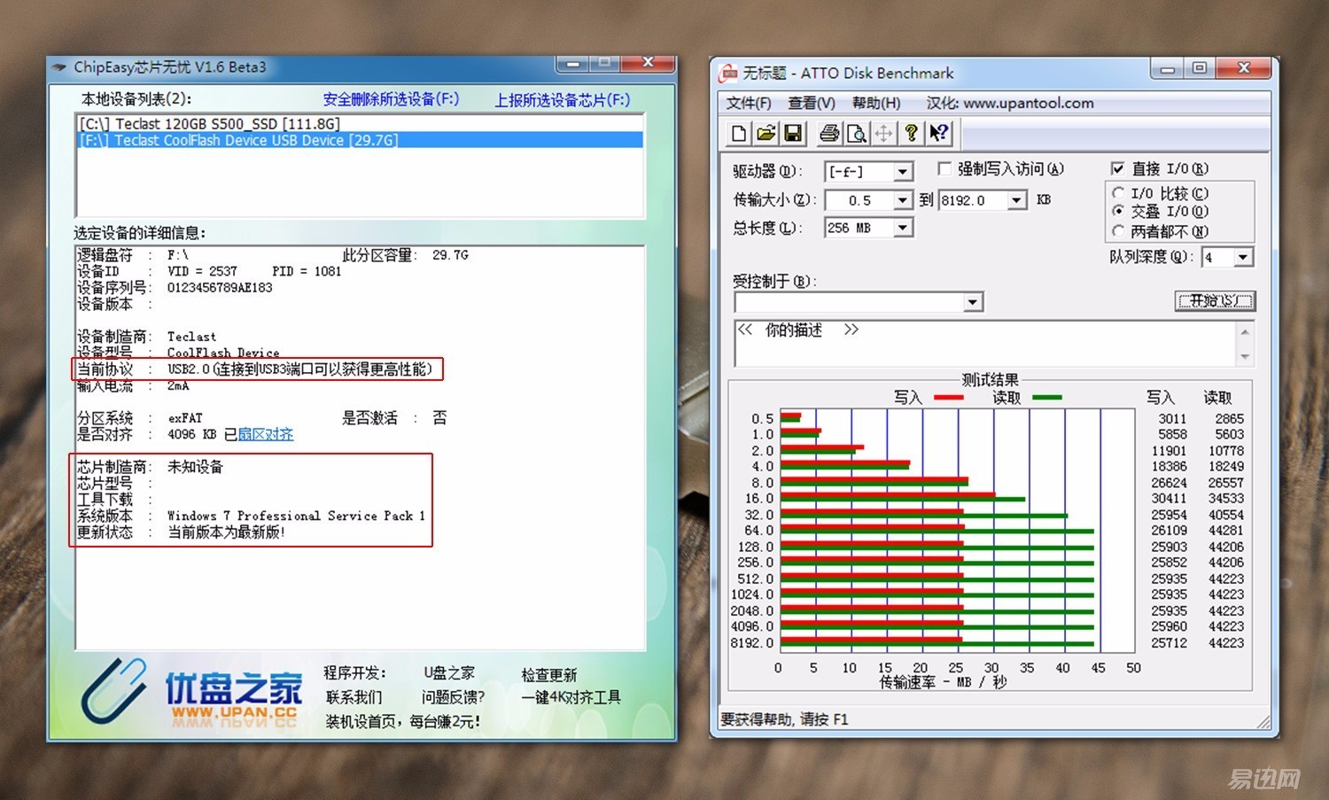This screenshot has height=800, width=1329.
Task: Choose the 两者都不 radio option
Action: coord(1118,231)
